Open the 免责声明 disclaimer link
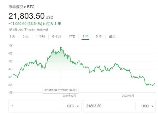The image size is (158, 115). coord(42,30)
